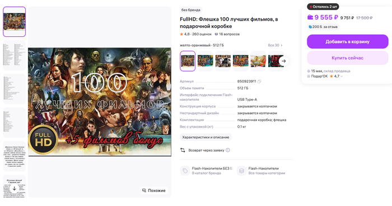Select third gallery thumbnail with film list
392x206 pixels.
coord(14,89)
